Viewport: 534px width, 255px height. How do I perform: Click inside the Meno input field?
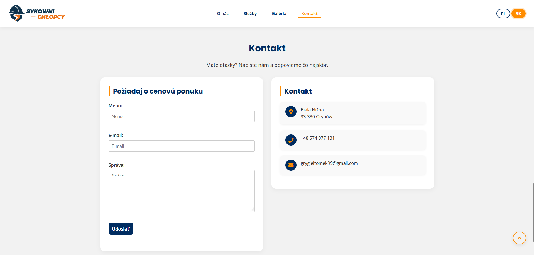tap(181, 116)
